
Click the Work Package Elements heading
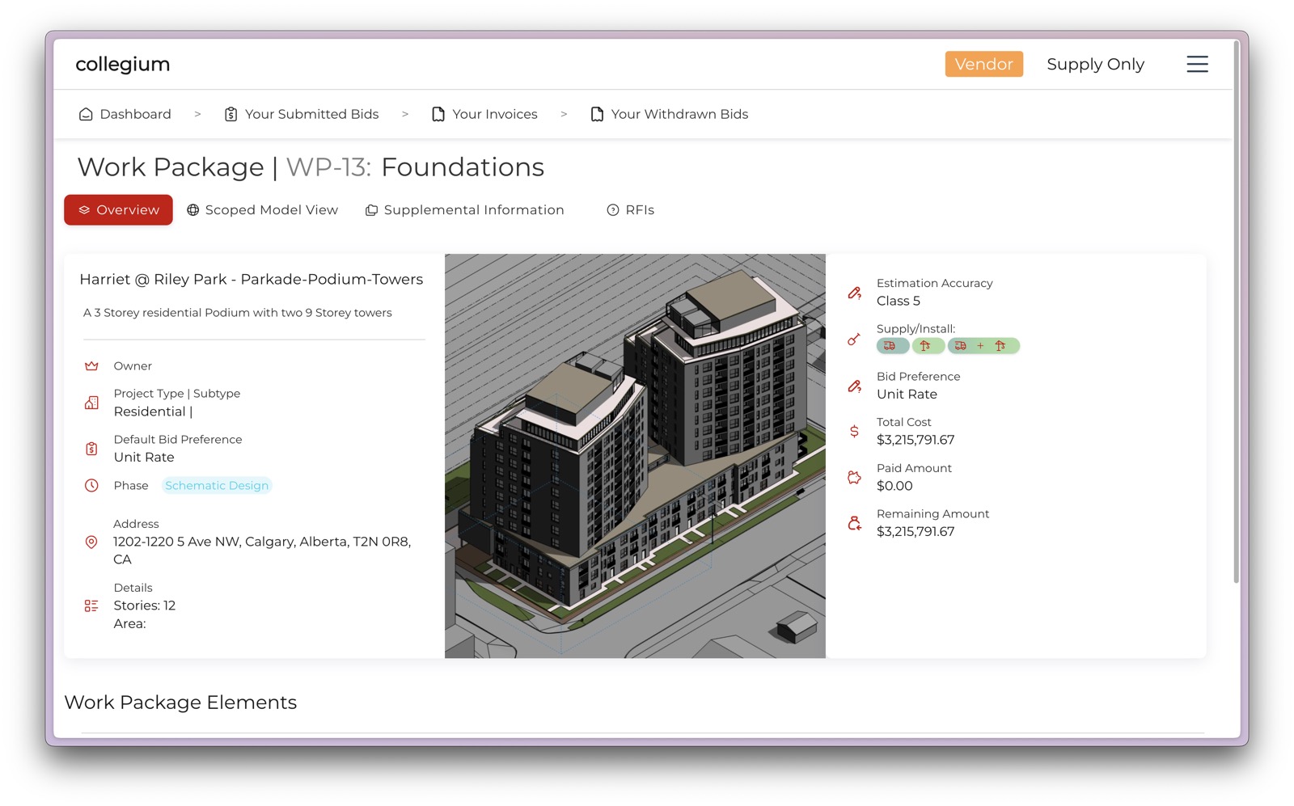[180, 702]
